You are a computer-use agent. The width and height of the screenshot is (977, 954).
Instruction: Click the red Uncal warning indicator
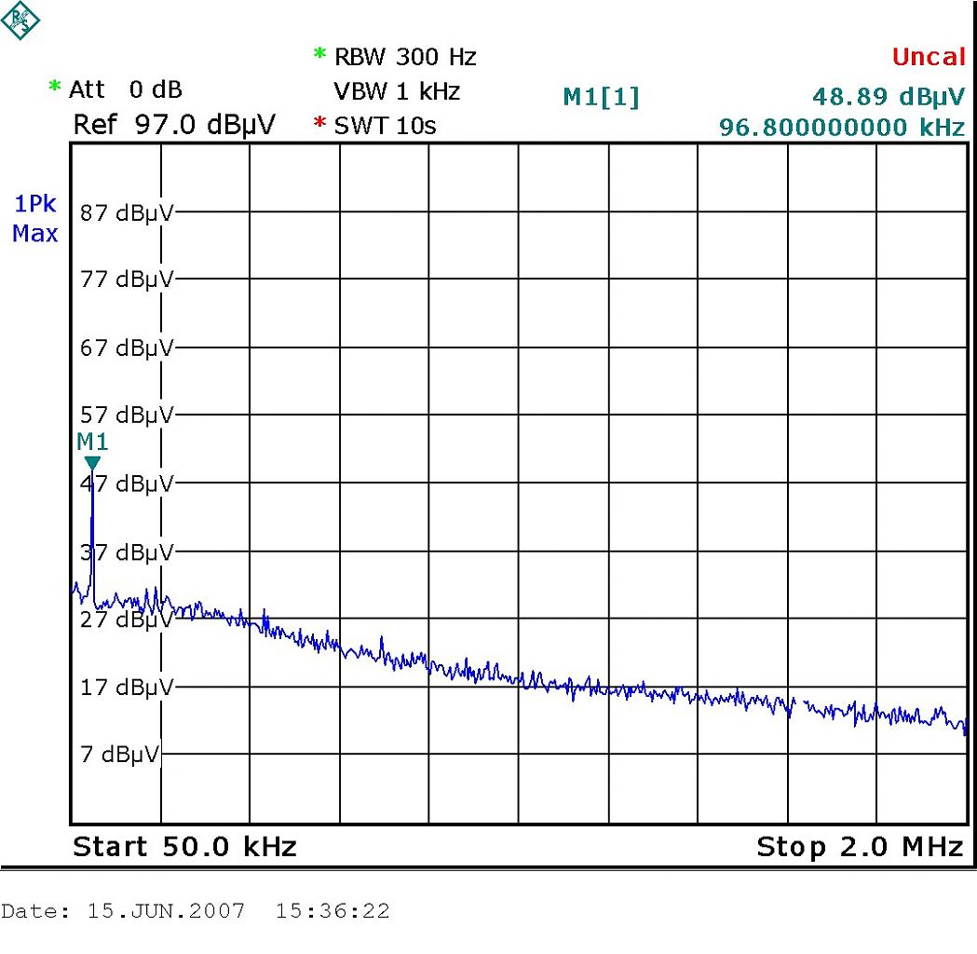[x=929, y=57]
